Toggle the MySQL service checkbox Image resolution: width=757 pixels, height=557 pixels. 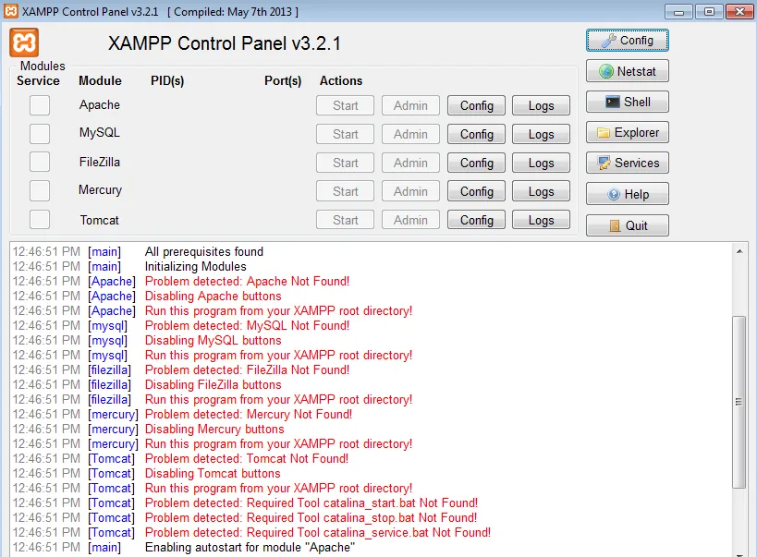pos(40,134)
